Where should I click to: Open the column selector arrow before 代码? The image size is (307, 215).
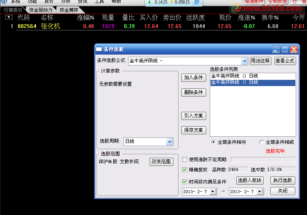(x=9, y=18)
